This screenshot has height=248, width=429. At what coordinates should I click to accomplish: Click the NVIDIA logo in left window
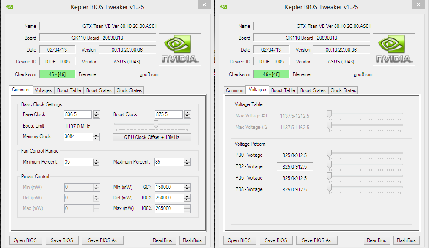point(180,49)
